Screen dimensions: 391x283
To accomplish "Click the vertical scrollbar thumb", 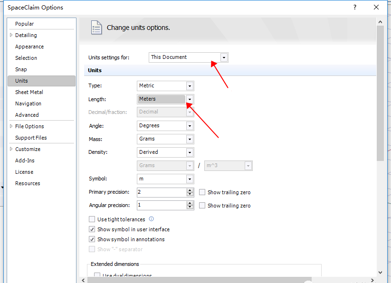I will coord(380,93).
